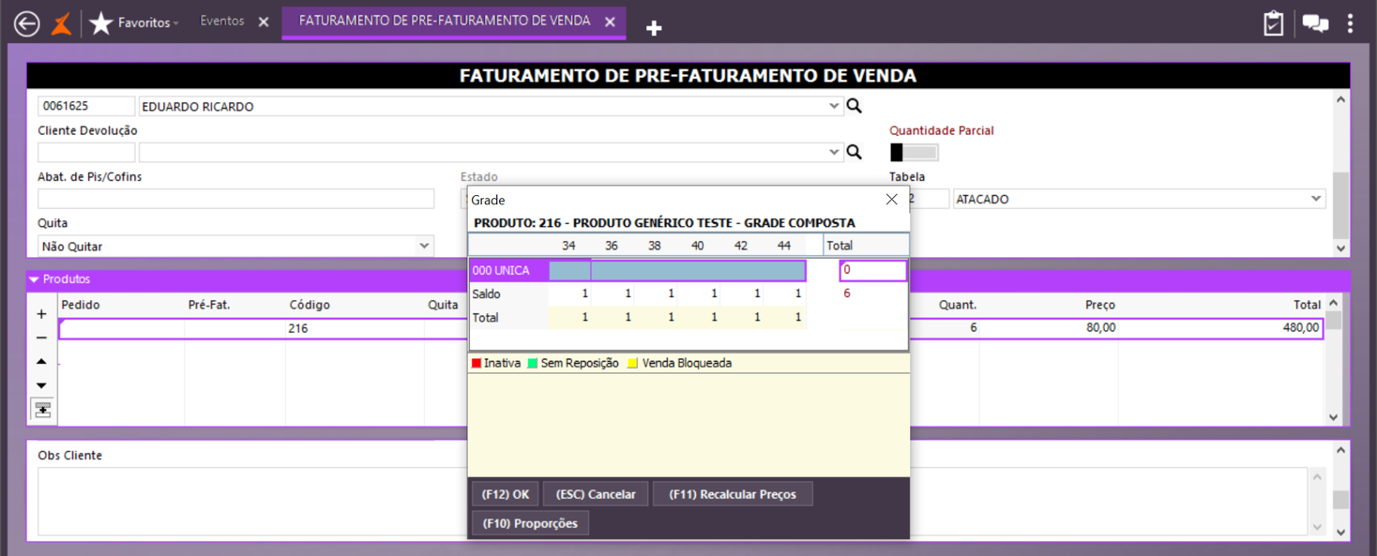Click the Preço value 80,00
This screenshot has height=556, width=1377.
[x=1099, y=328]
